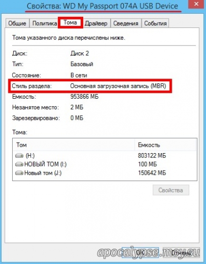Click the Емкость column header in list
This screenshot has width=206, height=264.
pos(165,145)
